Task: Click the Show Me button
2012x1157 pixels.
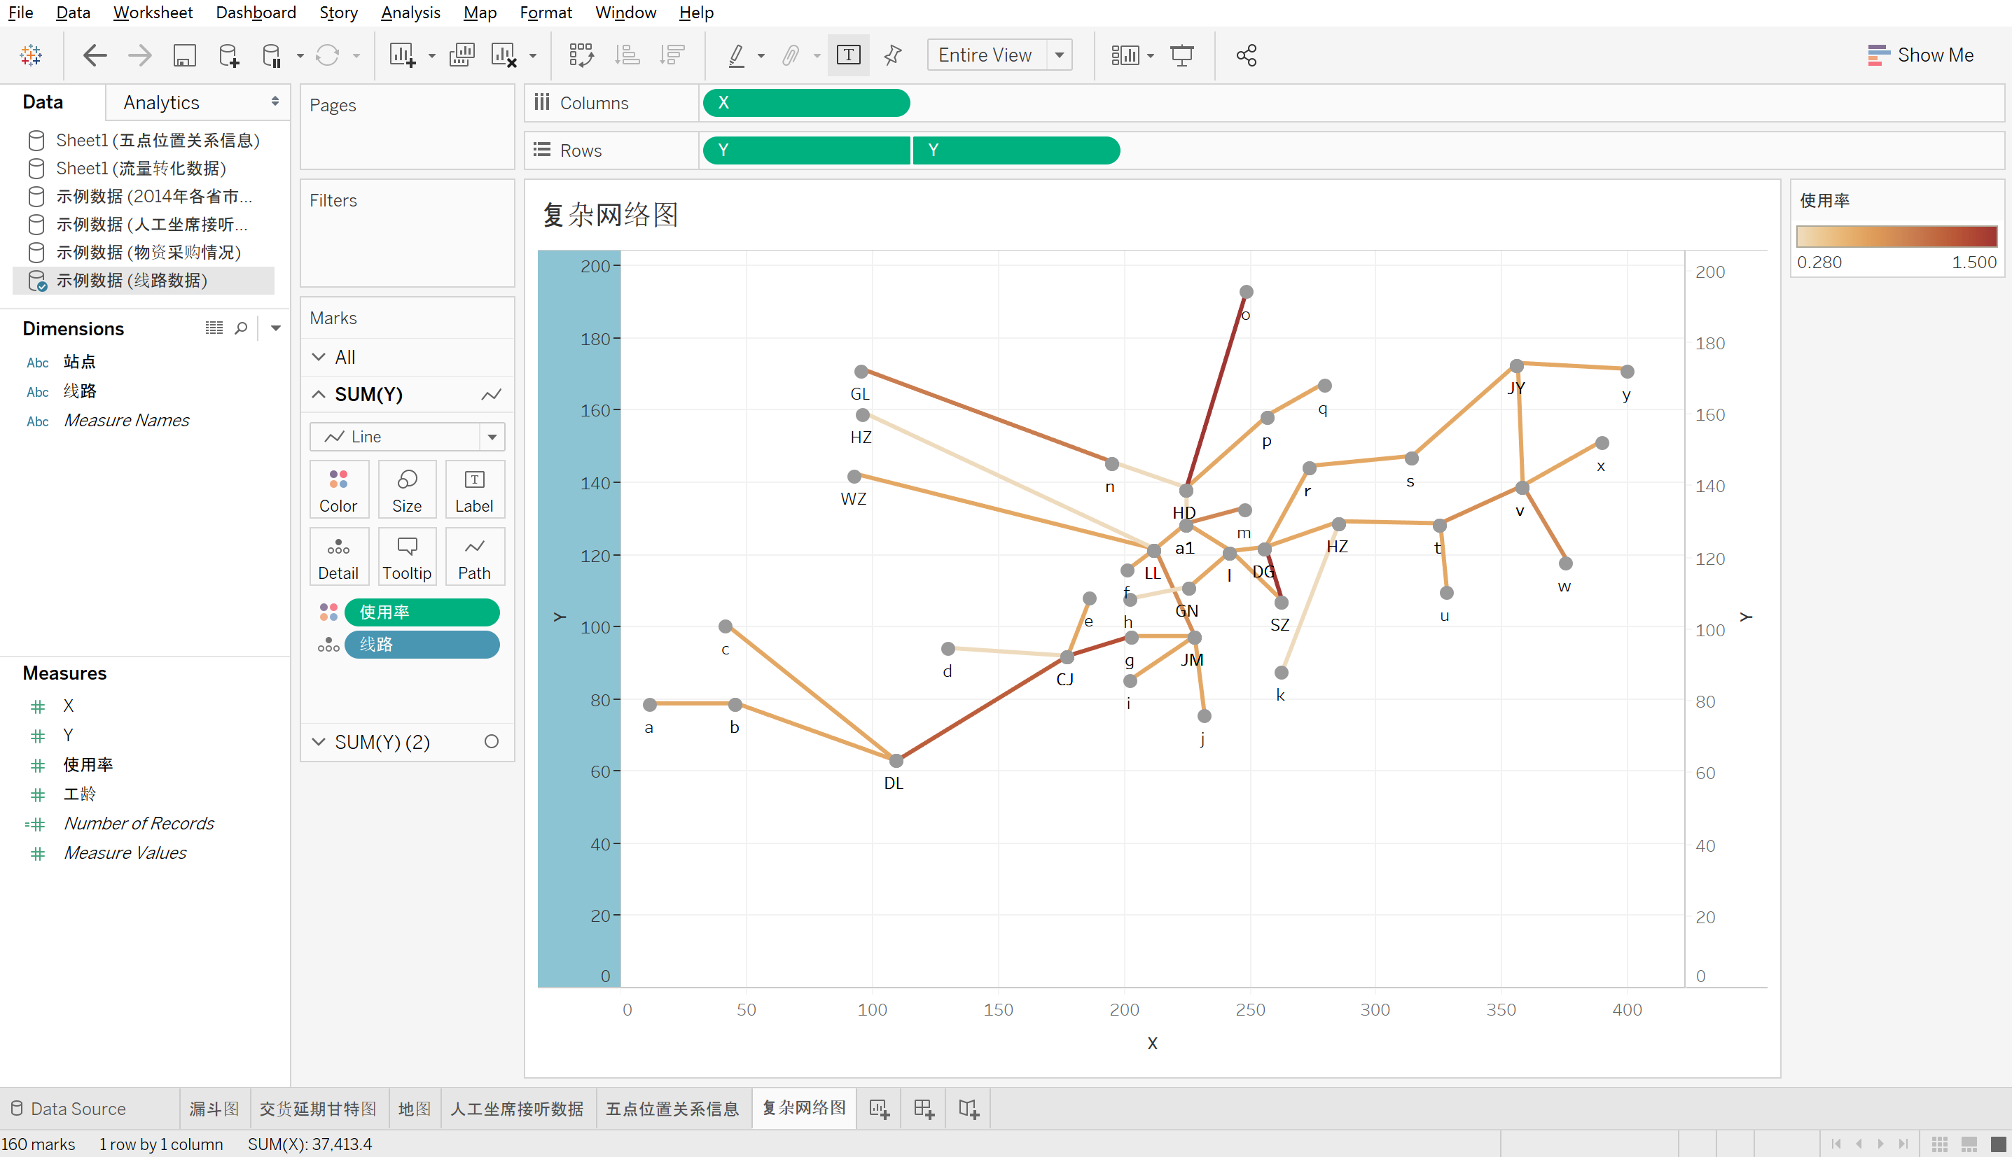Action: [1920, 55]
